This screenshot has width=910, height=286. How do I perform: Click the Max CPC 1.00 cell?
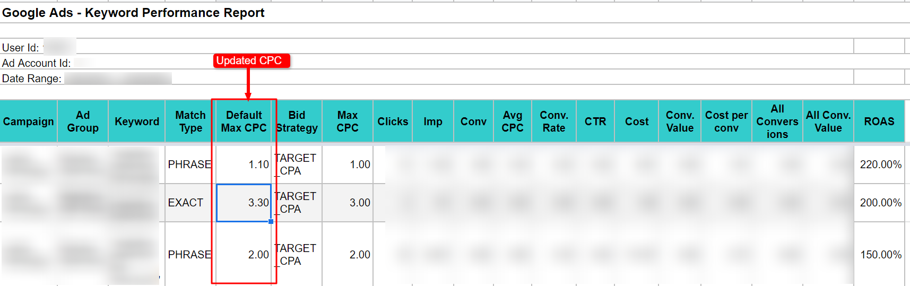[x=348, y=164]
